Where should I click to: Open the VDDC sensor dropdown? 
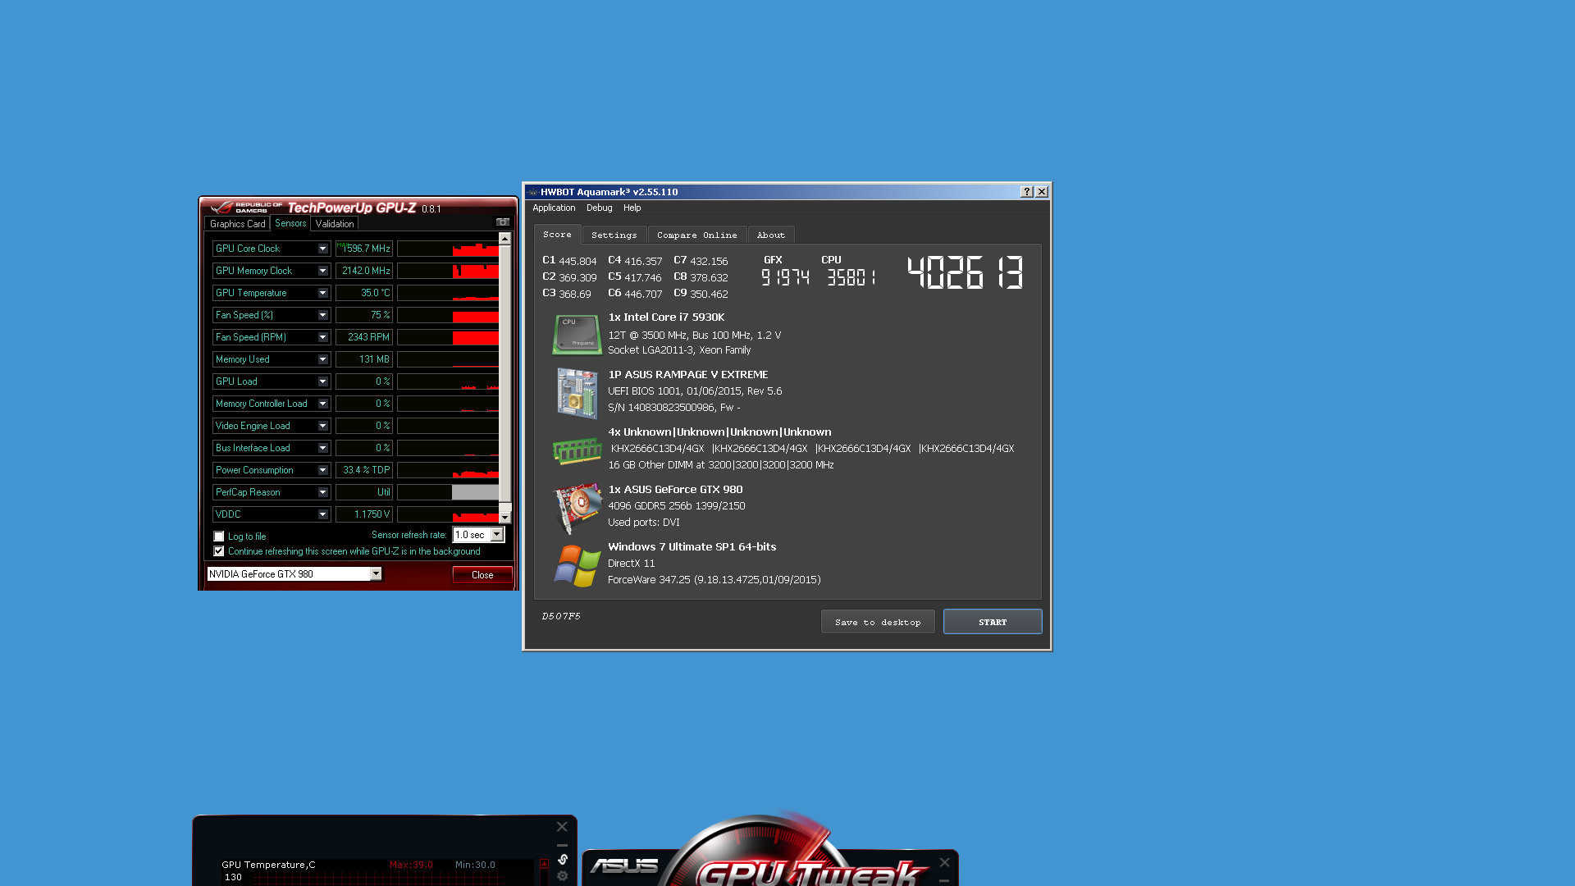coord(322,514)
